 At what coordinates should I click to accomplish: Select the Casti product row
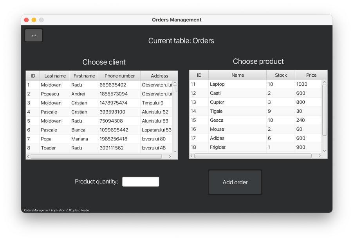pyautogui.click(x=256, y=93)
